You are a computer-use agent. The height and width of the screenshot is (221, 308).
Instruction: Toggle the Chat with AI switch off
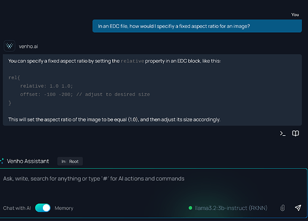click(43, 208)
